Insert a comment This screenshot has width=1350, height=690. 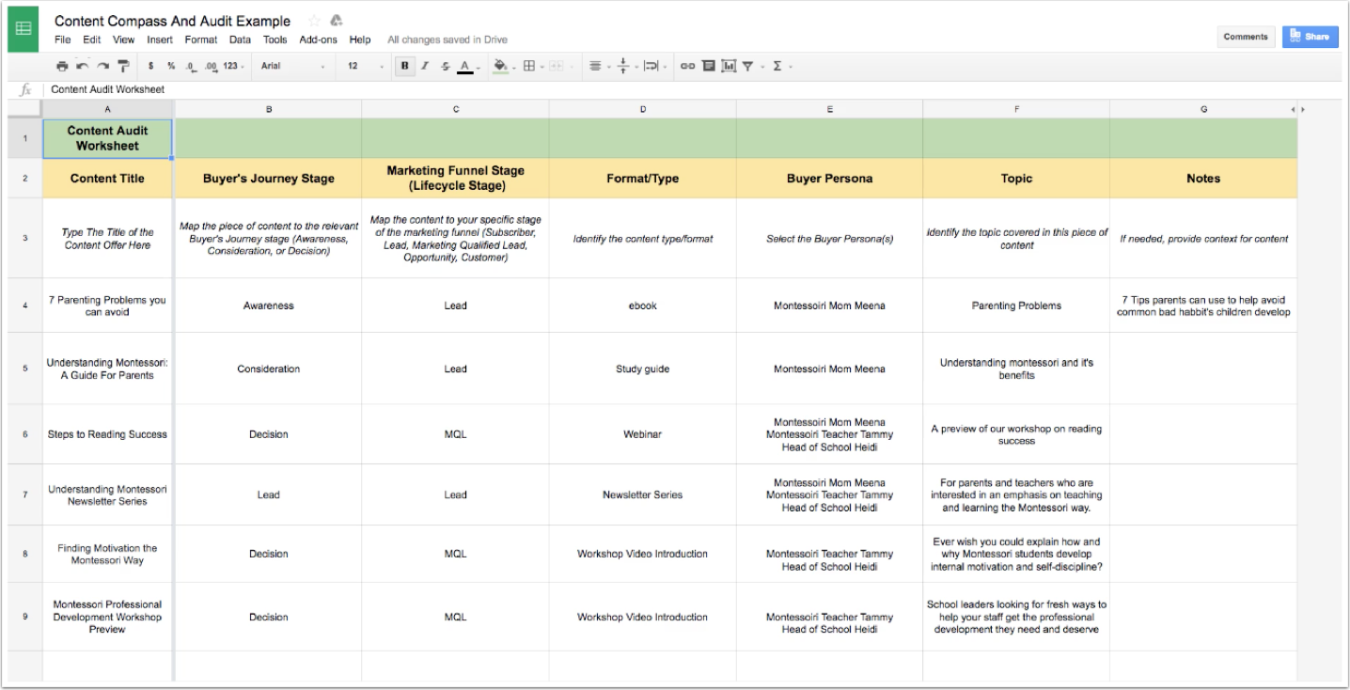pos(709,66)
